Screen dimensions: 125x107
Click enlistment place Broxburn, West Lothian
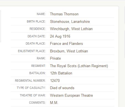[x=69, y=51]
